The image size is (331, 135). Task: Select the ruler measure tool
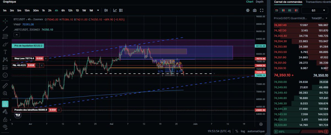(5, 86)
